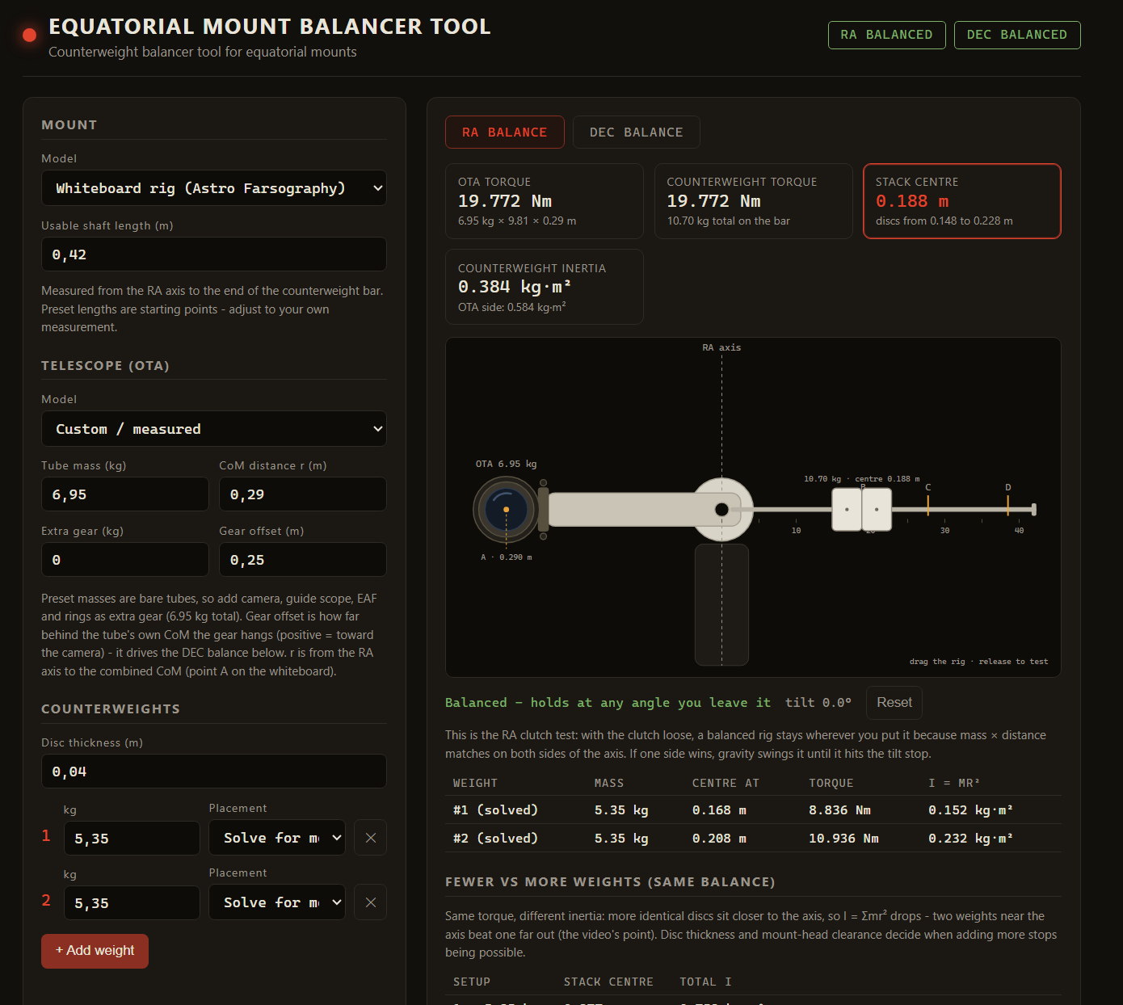
Task: Open the telescope Model dropdown showing Custom / measured
Action: point(214,429)
